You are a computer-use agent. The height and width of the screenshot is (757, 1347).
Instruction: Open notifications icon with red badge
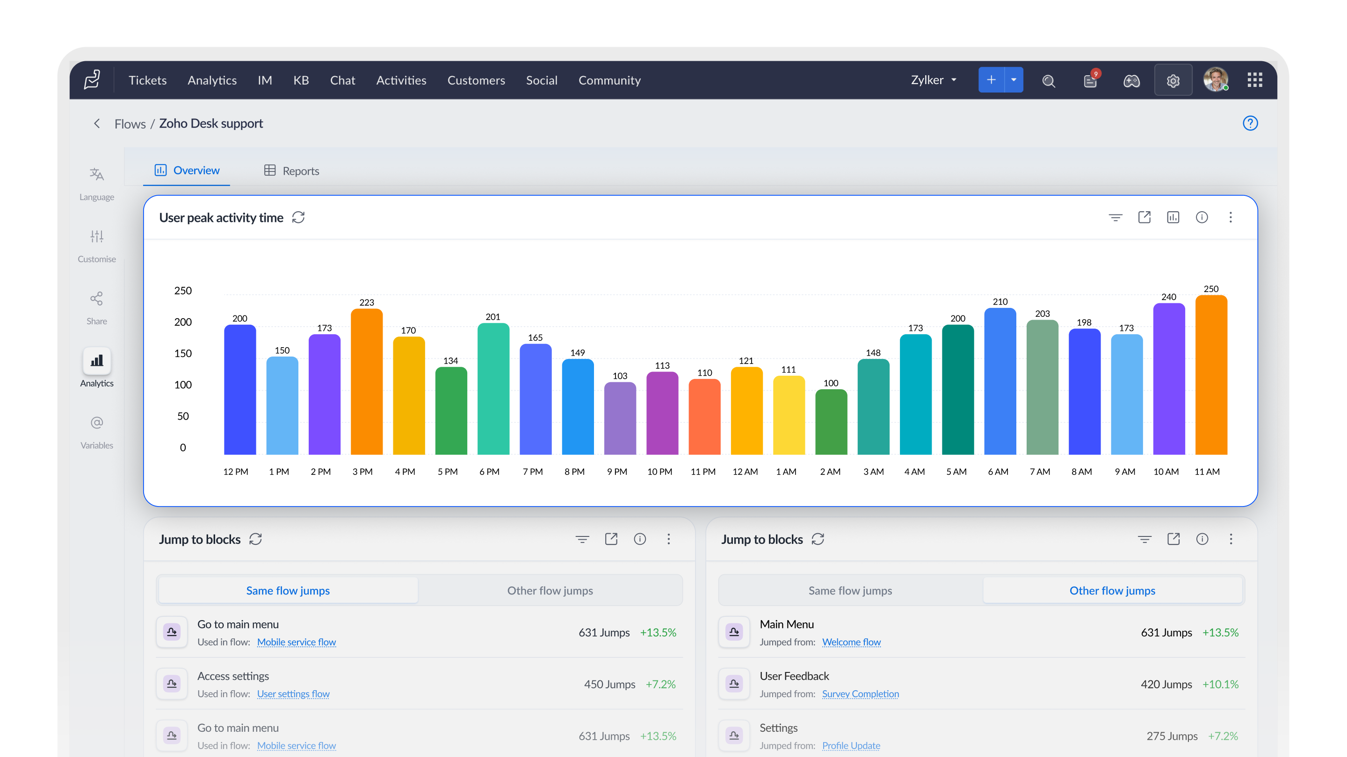coord(1091,80)
